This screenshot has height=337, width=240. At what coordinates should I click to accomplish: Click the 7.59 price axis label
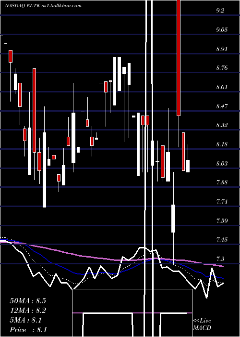point(222,220)
